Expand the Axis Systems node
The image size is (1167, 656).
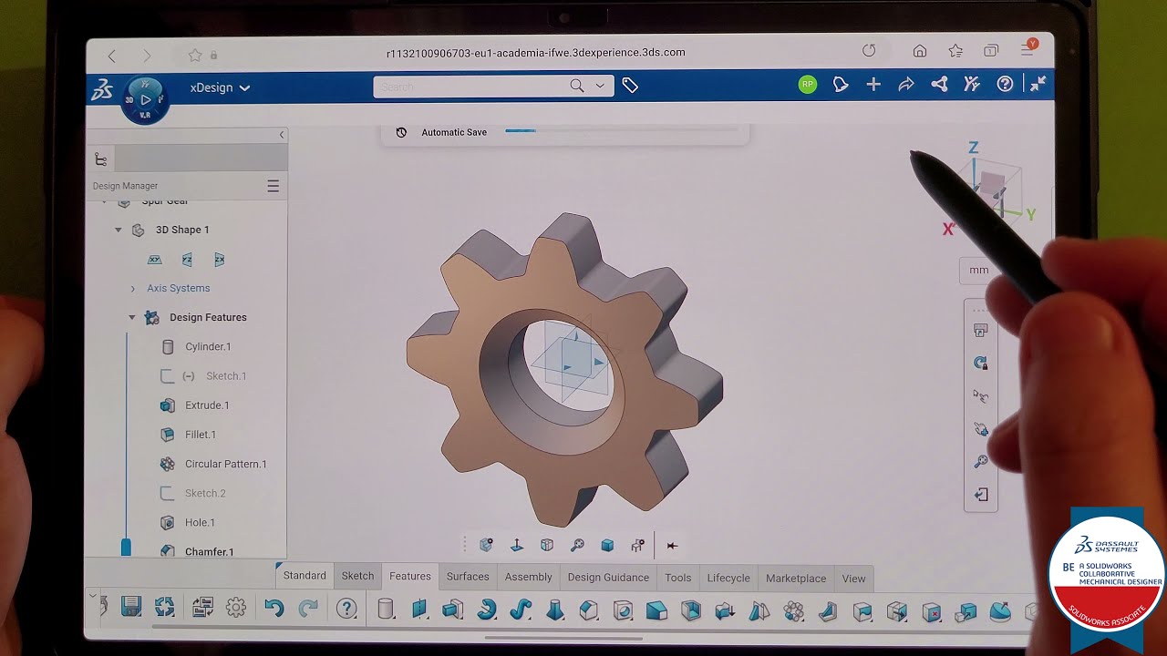click(133, 289)
